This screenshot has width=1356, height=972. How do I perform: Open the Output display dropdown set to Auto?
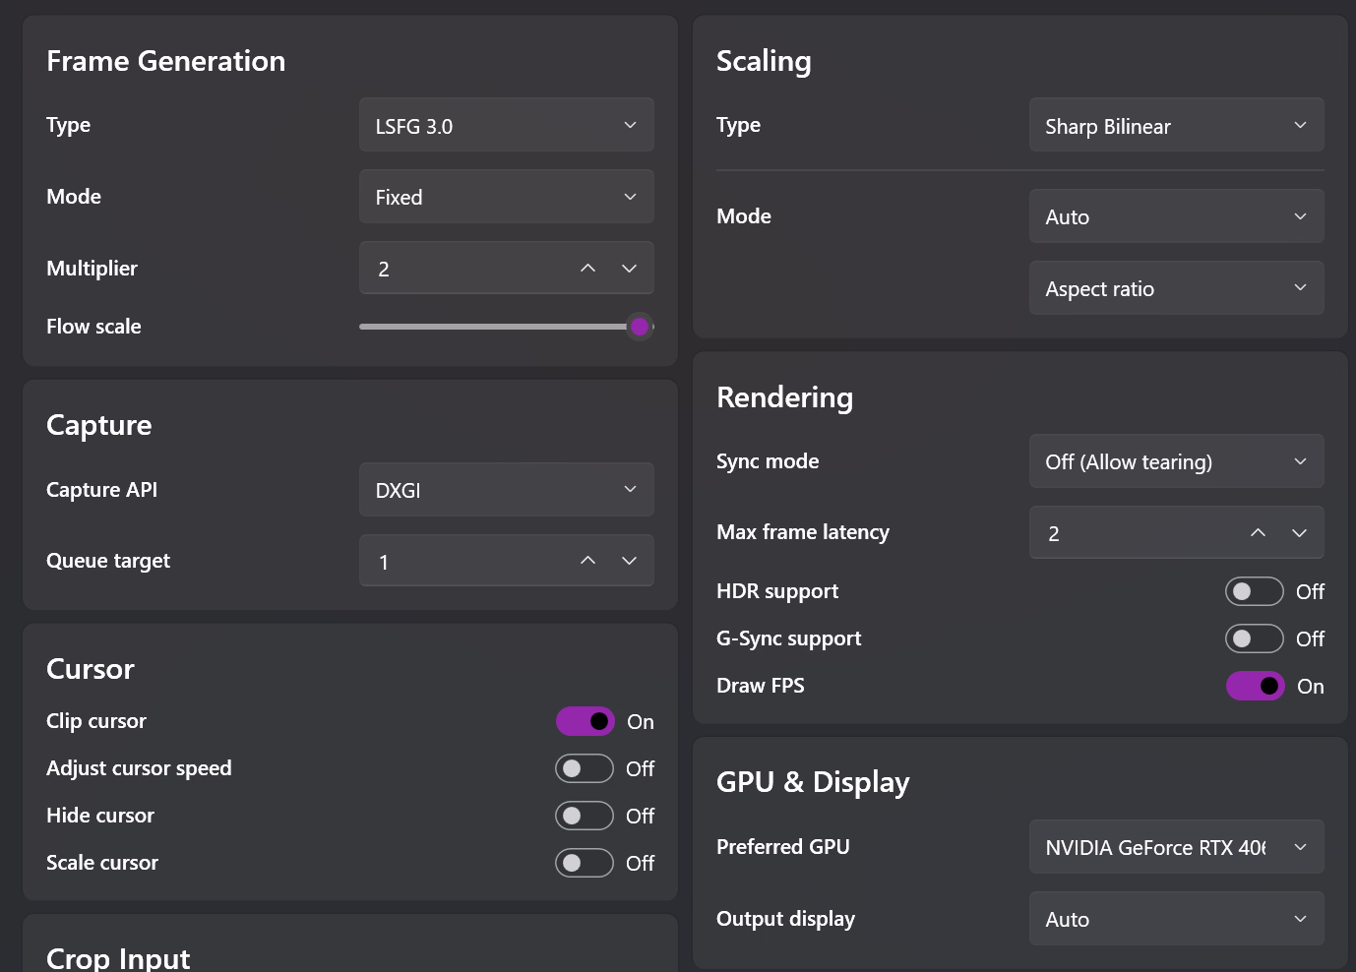[x=1177, y=919]
